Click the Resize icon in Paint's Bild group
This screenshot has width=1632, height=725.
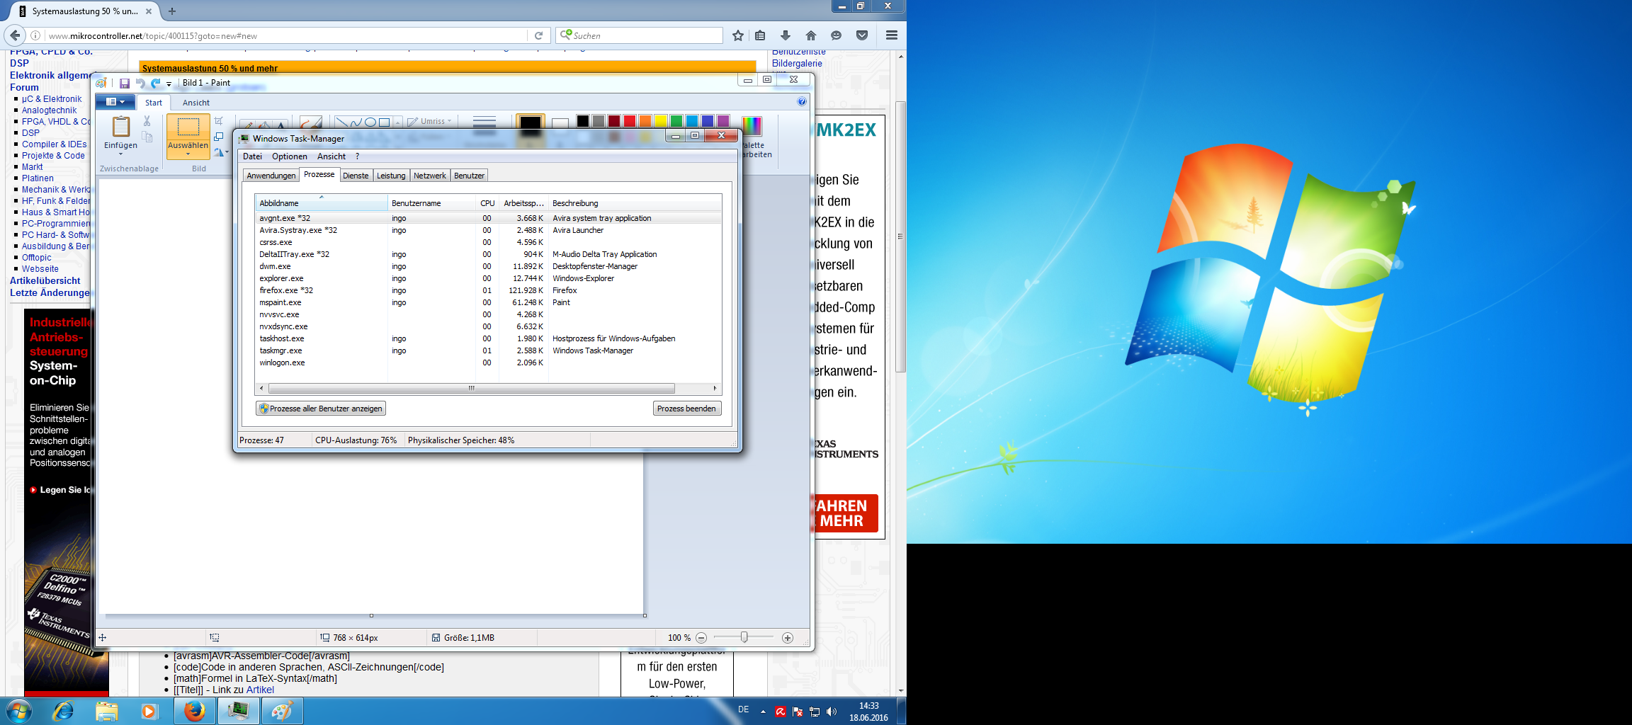(x=219, y=137)
